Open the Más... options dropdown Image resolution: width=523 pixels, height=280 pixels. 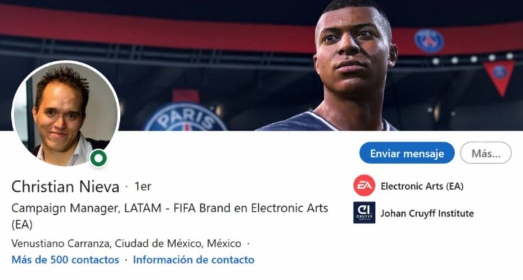(486, 153)
